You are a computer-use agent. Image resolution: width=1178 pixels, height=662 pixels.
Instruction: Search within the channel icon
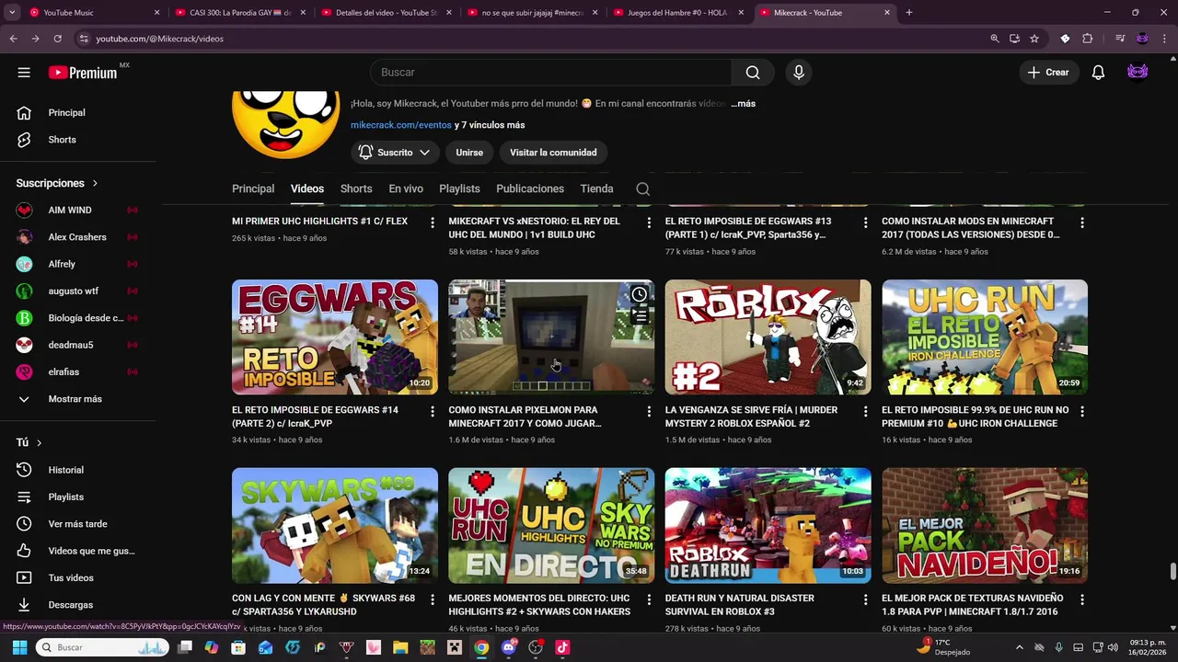(x=643, y=188)
